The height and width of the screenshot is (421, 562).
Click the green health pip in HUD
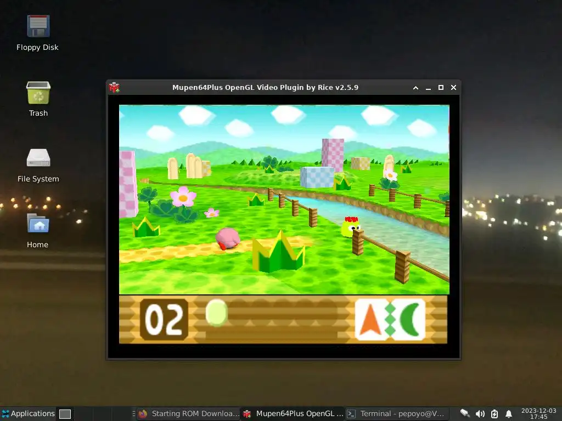pos(216,313)
